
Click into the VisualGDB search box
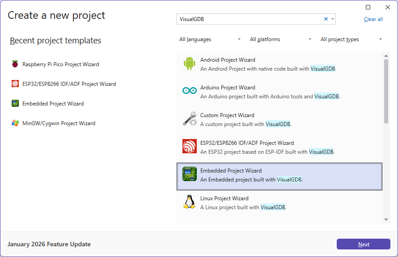tap(249, 19)
